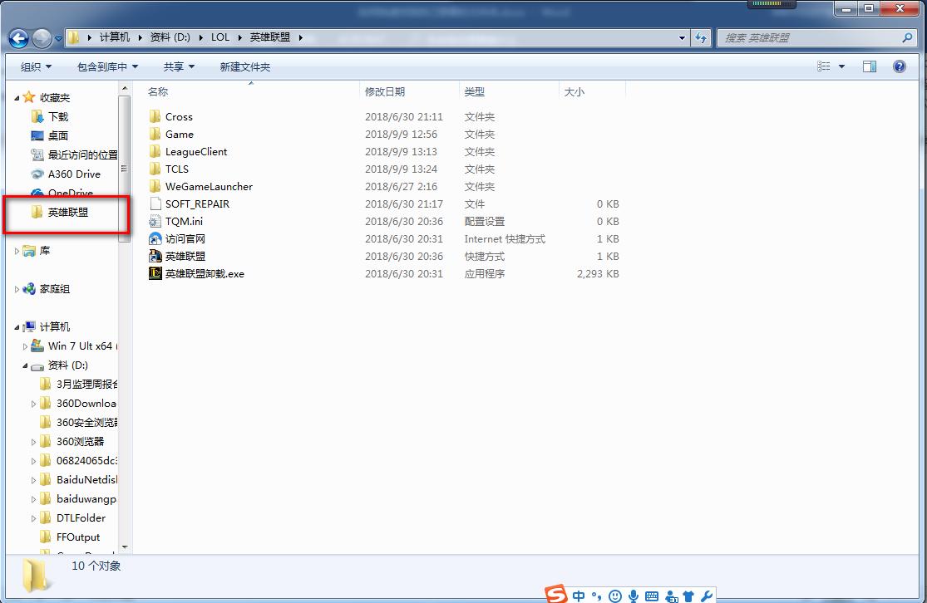Sort by the 修改日期 column header

[x=385, y=92]
